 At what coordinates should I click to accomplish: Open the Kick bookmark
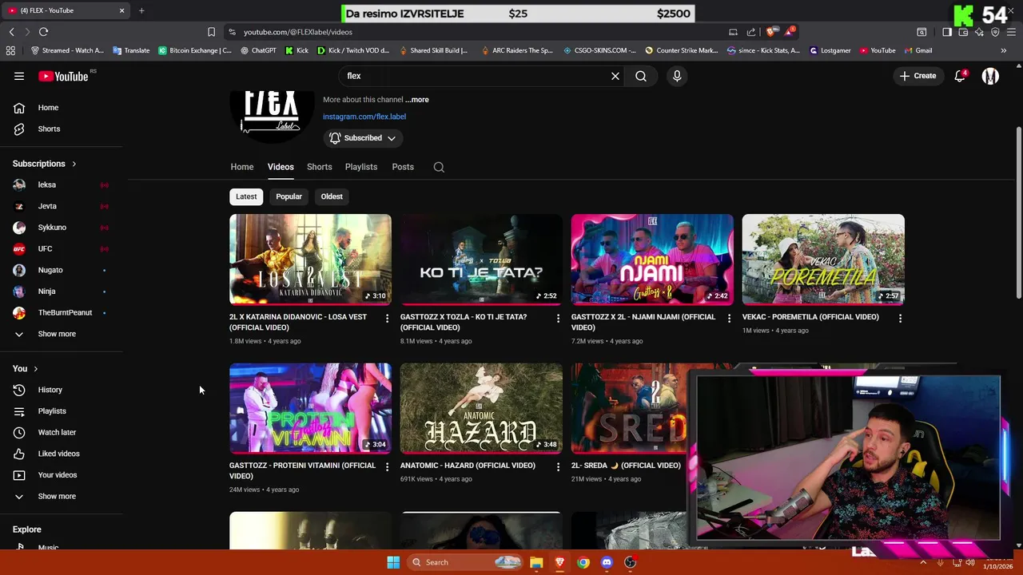click(297, 50)
